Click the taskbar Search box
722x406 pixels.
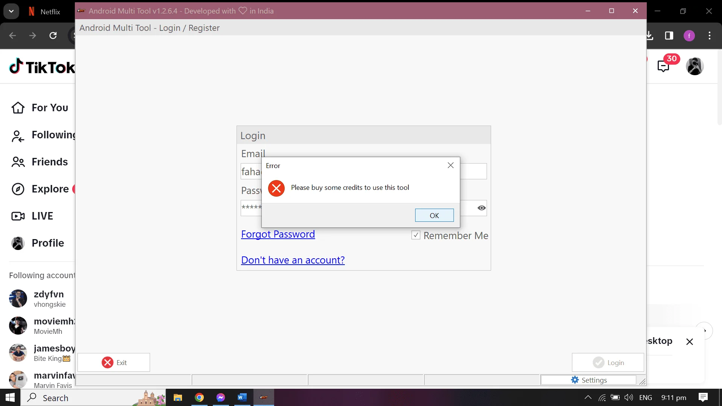click(x=93, y=398)
